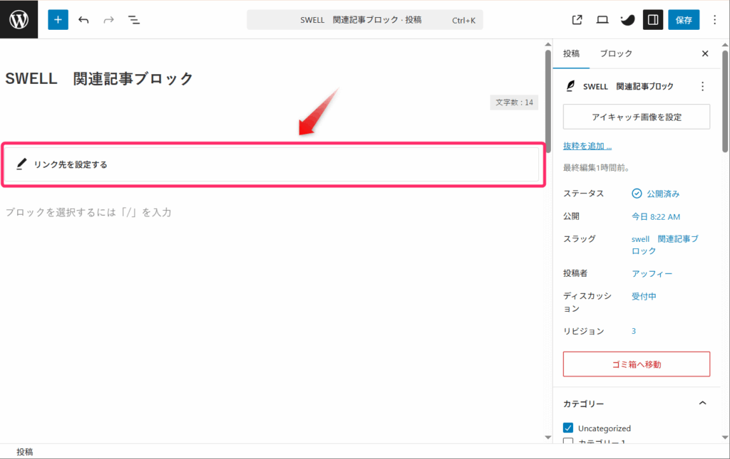Click the post title SWELL 関連記事ブロック

pyautogui.click(x=98, y=79)
